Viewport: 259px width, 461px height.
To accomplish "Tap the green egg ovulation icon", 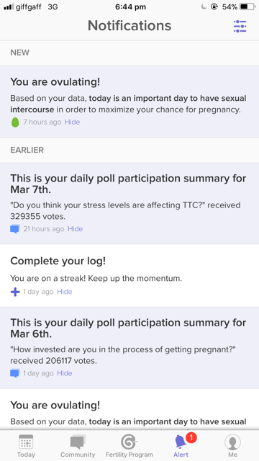I will (15, 122).
